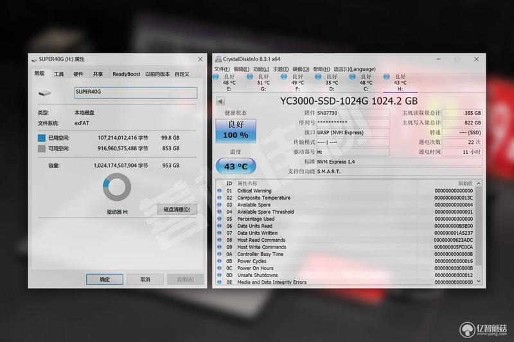Open the 语言(L)(Language) menu
Viewport: 514px width, 342px height.
355,69
